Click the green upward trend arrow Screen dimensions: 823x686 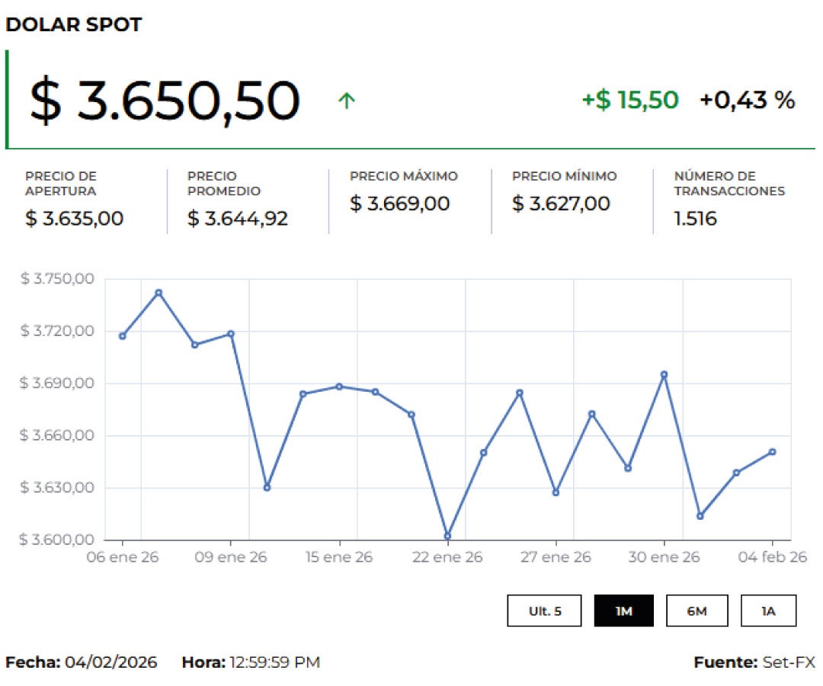[347, 101]
